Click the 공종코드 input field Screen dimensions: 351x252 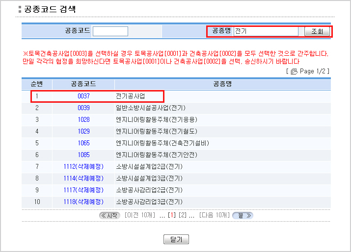(110, 31)
